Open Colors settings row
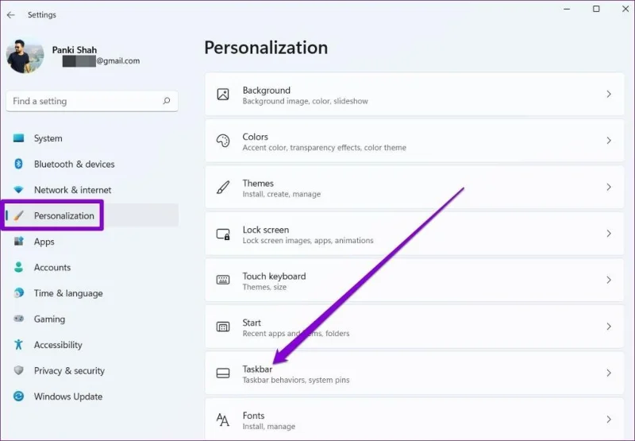635x441 pixels. click(414, 141)
